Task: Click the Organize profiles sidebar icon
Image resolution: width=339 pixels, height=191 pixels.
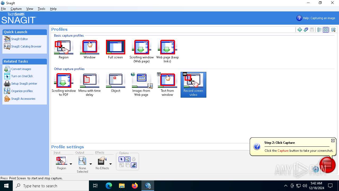Action: tap(7, 91)
